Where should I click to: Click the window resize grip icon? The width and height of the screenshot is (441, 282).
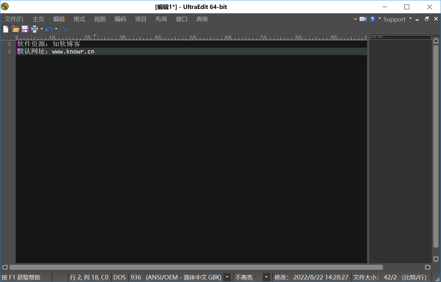pyautogui.click(x=438, y=279)
